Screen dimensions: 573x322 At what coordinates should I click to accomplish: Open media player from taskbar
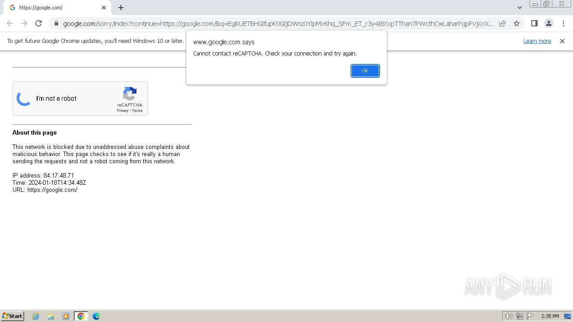(x=66, y=316)
